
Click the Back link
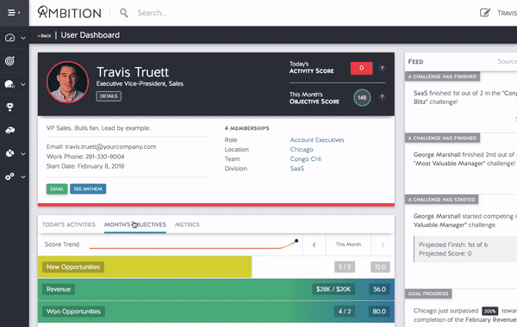[x=45, y=35]
